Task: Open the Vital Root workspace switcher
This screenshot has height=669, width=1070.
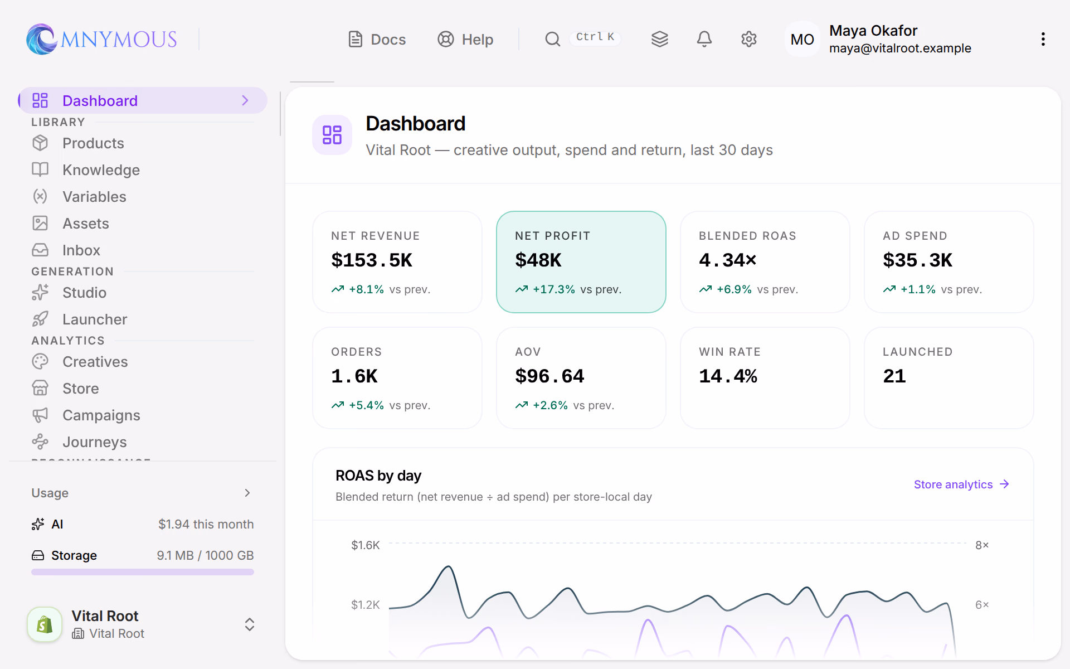Action: coord(142,624)
